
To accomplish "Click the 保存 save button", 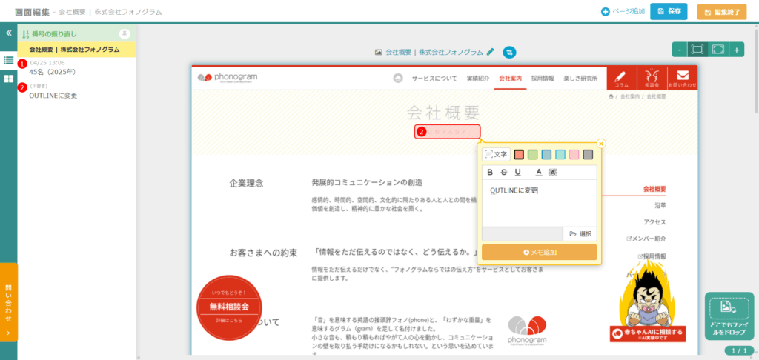I will pos(669,12).
